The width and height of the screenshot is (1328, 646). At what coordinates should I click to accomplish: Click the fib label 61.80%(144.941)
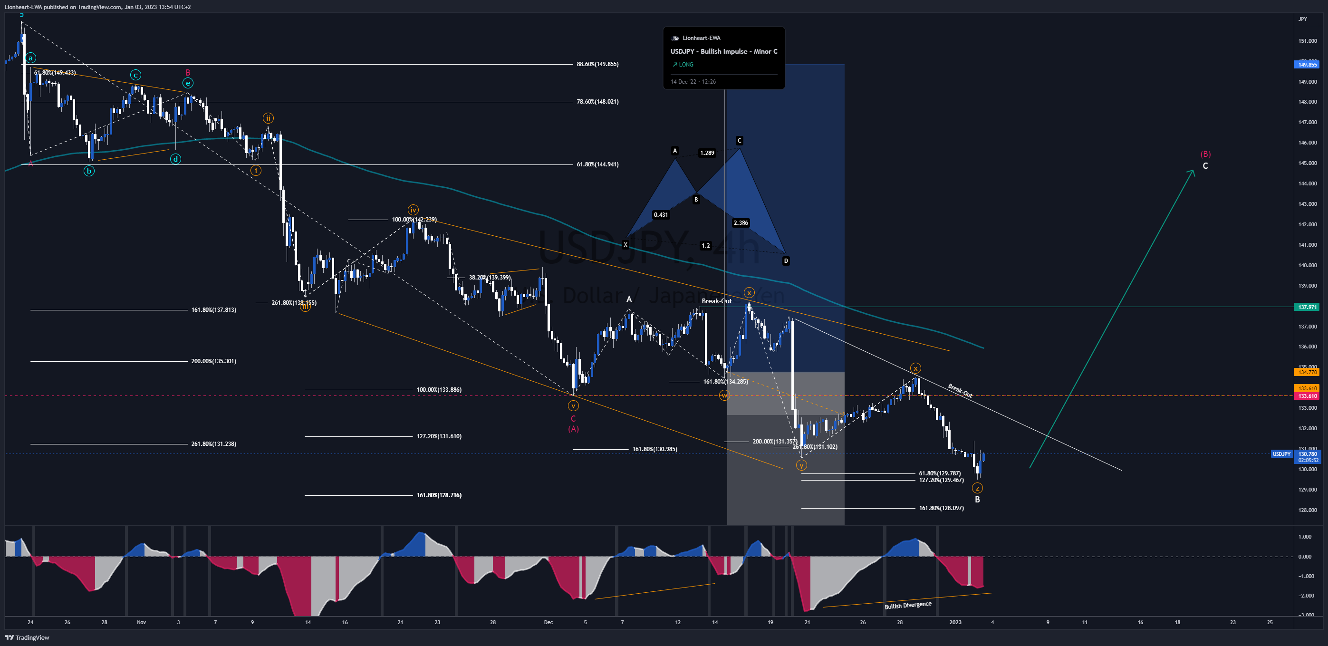(597, 164)
